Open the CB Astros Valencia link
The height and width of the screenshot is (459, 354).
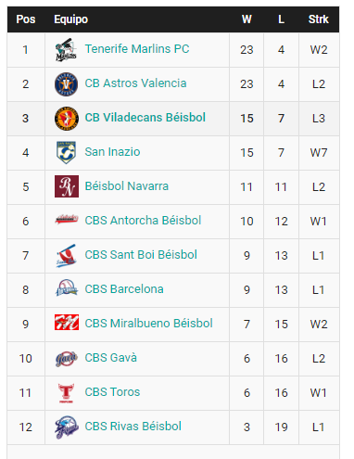click(x=135, y=83)
